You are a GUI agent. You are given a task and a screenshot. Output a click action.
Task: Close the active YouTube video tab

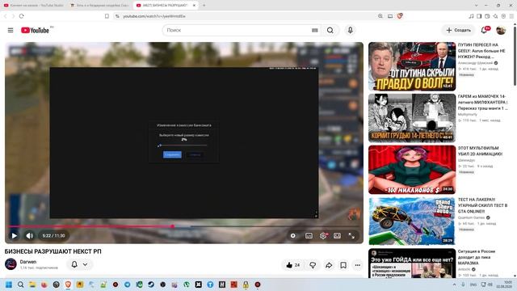click(194, 6)
